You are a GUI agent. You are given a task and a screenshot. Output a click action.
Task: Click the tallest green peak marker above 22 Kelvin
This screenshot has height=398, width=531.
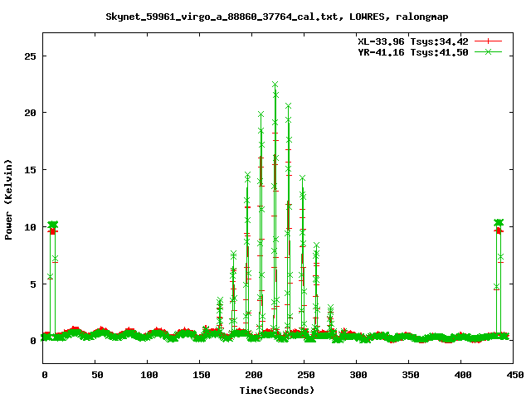pyautogui.click(x=275, y=85)
